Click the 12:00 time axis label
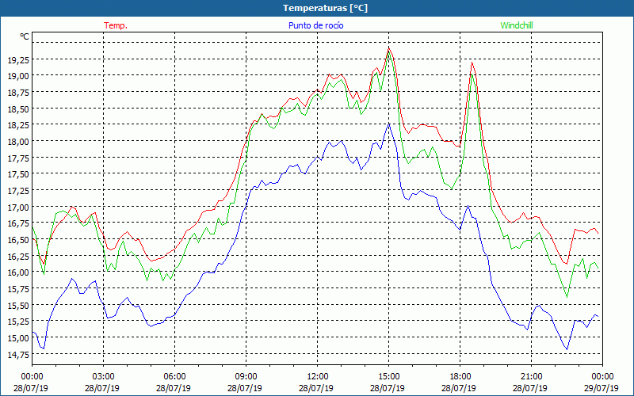This screenshot has height=396, width=634. coord(318,377)
